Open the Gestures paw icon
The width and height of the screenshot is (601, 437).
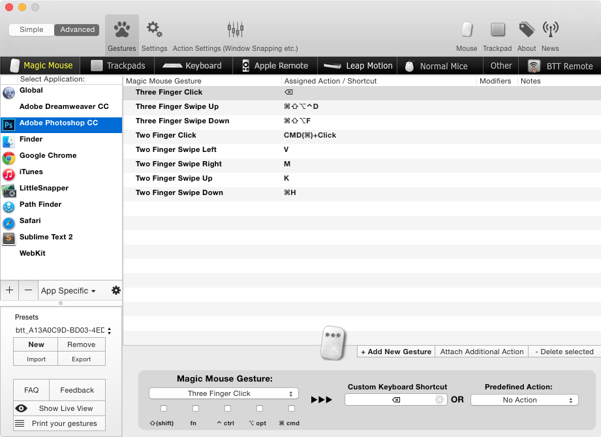[x=122, y=30]
